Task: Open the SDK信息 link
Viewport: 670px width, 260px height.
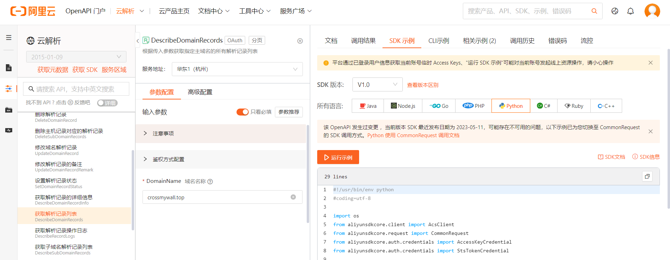Action: [646, 157]
